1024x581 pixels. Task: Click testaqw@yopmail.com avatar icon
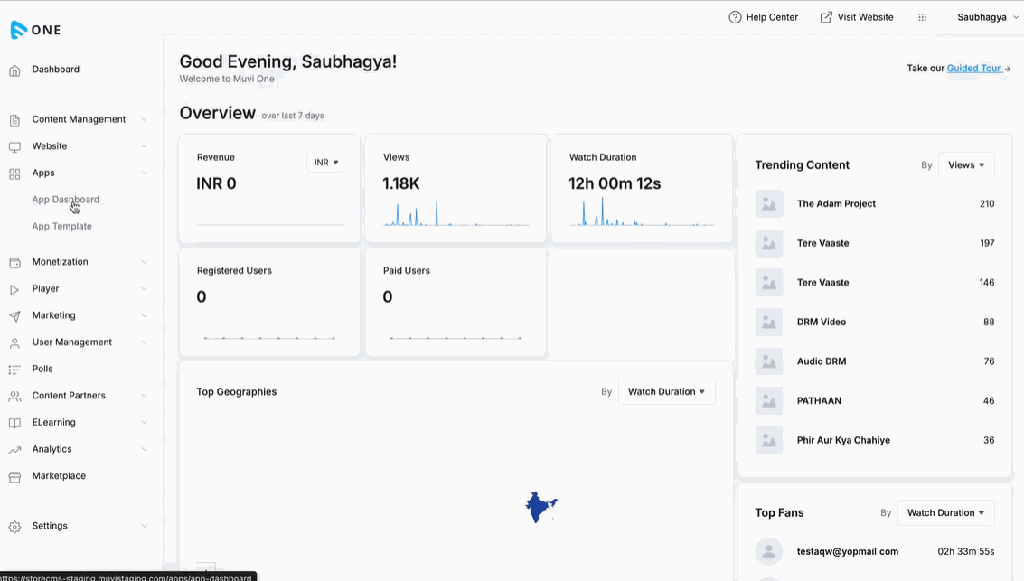[x=768, y=551]
